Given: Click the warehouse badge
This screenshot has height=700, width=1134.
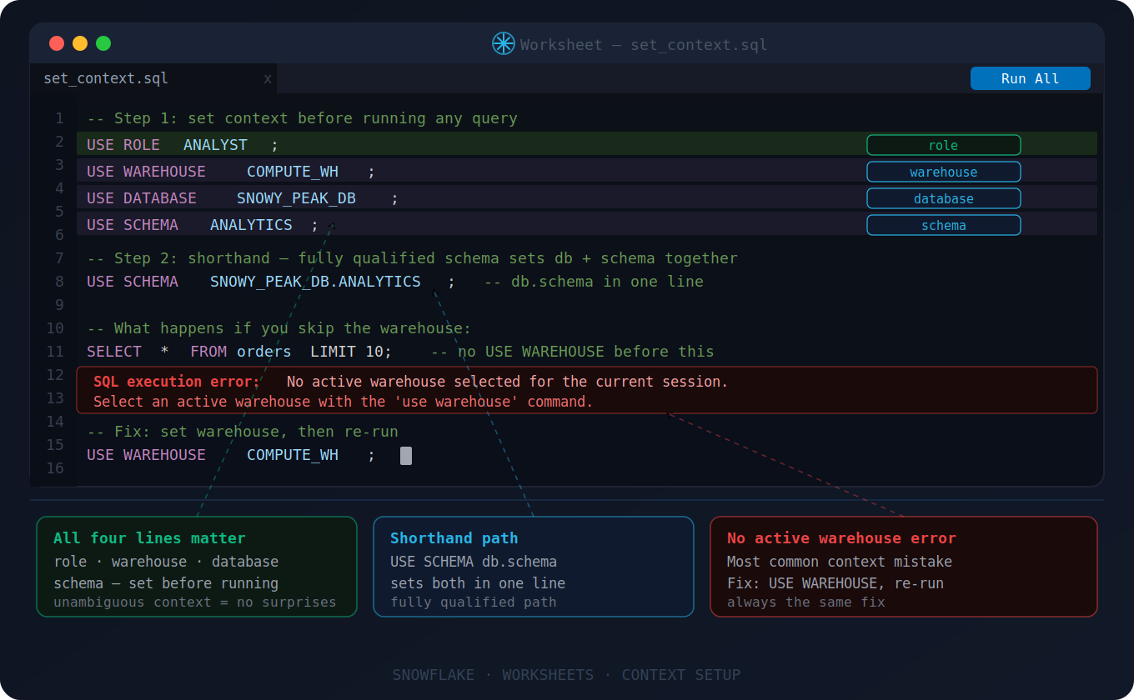Looking at the screenshot, I should (x=943, y=172).
